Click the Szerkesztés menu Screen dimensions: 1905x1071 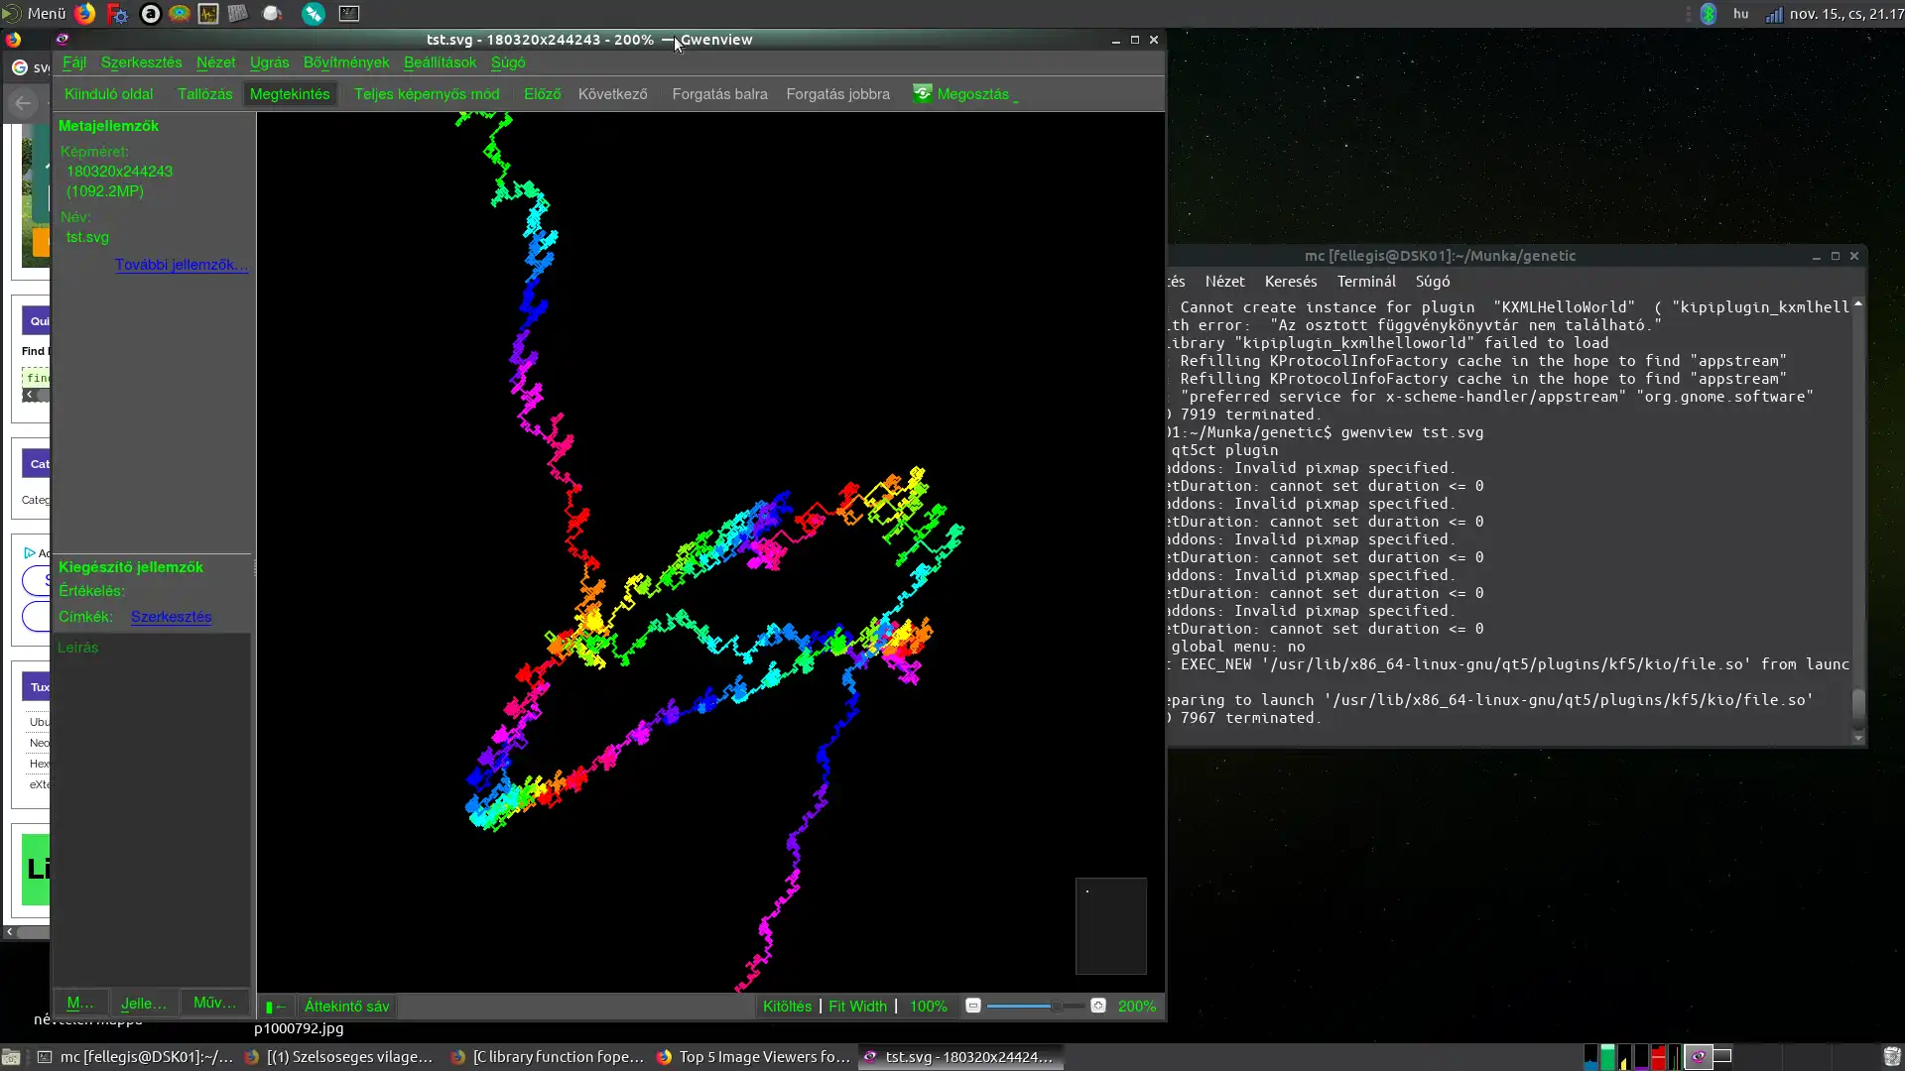141,61
